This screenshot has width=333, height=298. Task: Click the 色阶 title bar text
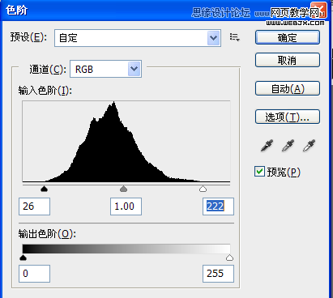17,11
